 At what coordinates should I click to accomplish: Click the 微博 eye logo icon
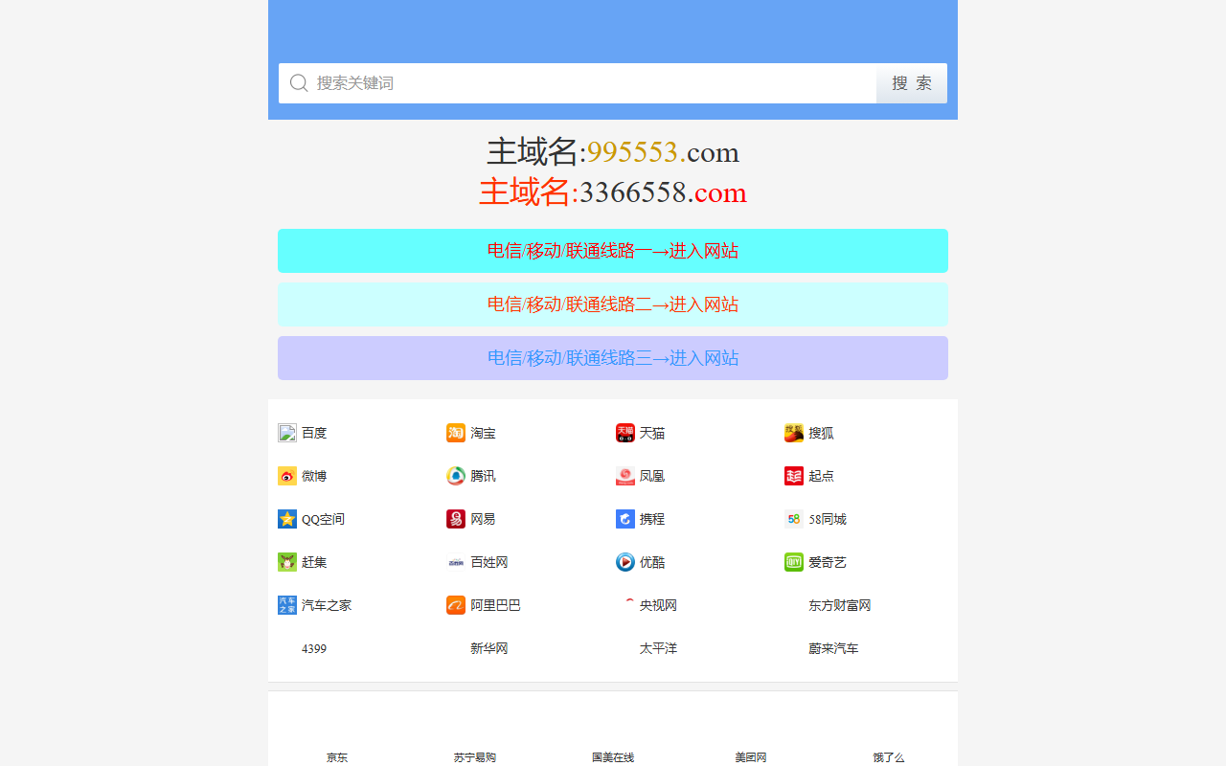point(287,476)
